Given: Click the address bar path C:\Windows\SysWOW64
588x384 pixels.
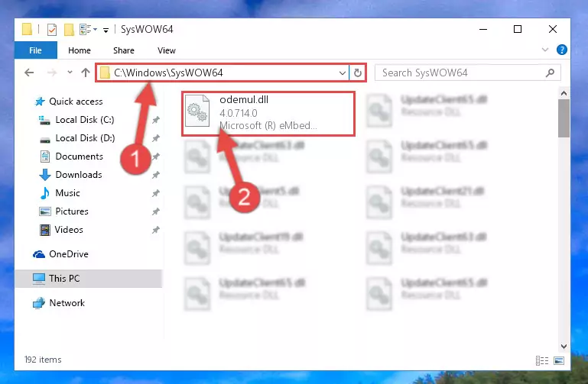Looking at the screenshot, I should (x=168, y=73).
